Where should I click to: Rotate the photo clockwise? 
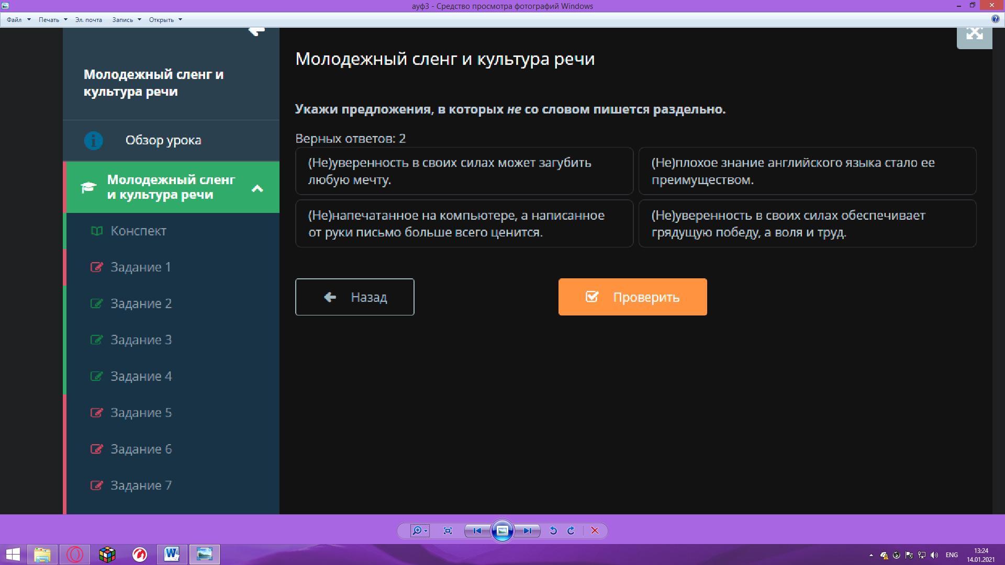point(571,530)
